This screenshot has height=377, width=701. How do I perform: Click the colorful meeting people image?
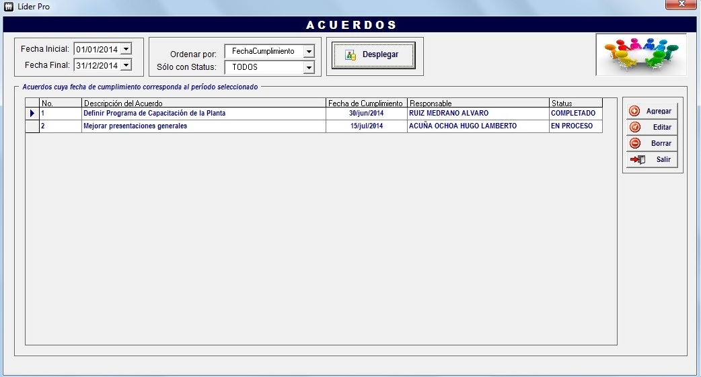(x=640, y=54)
